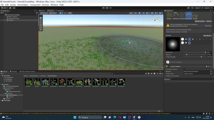Image resolution: width=214 pixels, height=120 pixels.
Task: Select the Rotate tool in scene overlay
Action: pyautogui.click(x=41, y=22)
